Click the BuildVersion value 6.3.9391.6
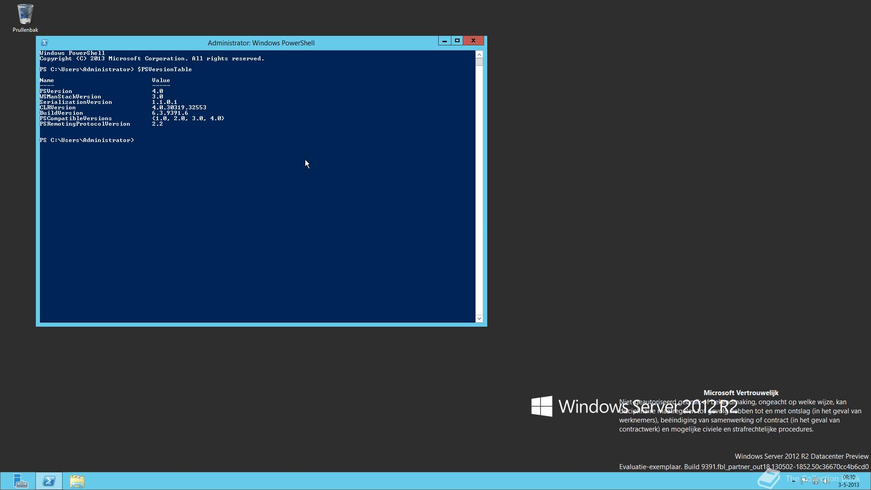The width and height of the screenshot is (871, 490). [x=170, y=113]
